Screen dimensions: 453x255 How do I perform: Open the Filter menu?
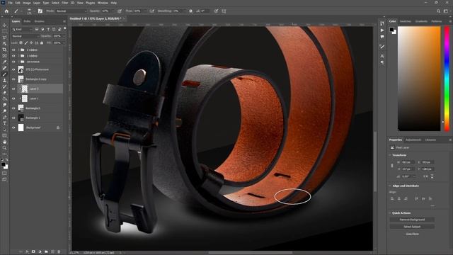tap(64, 3)
